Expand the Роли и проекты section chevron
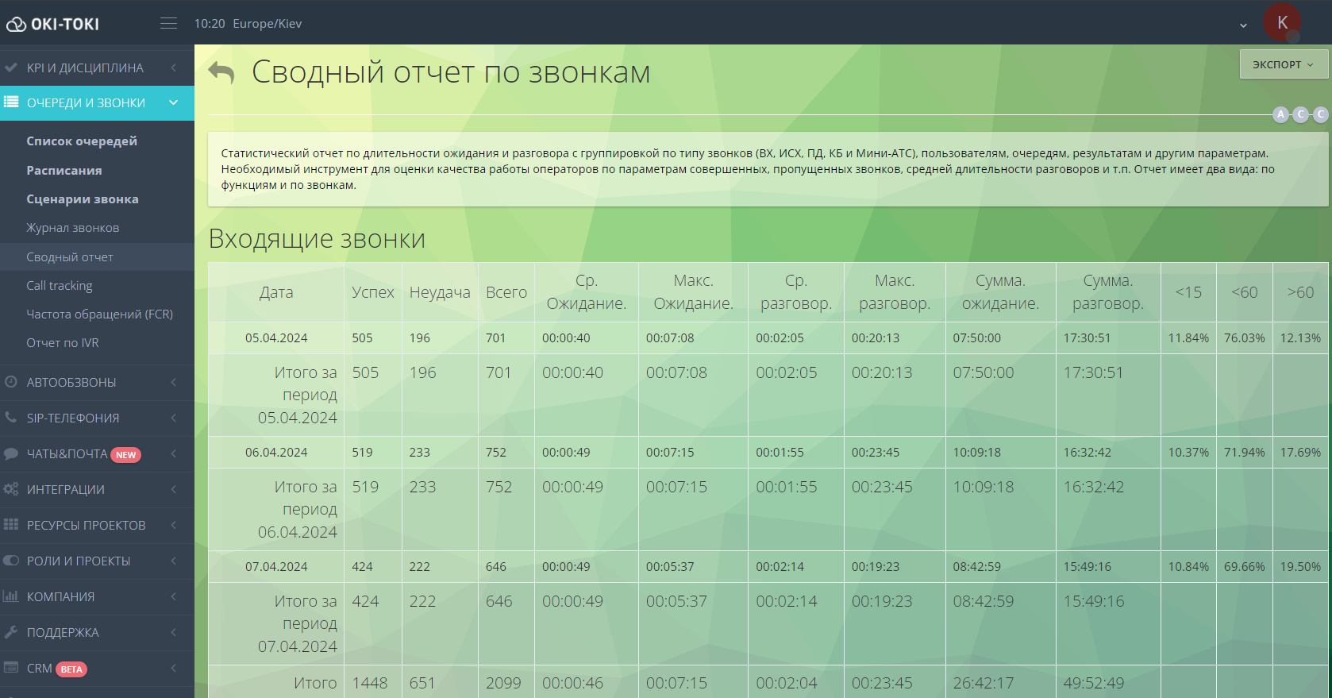Screen dimensions: 1332x698 (x=173, y=561)
